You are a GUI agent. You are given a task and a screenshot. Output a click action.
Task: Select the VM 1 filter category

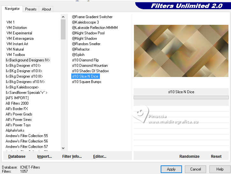point(10,22)
